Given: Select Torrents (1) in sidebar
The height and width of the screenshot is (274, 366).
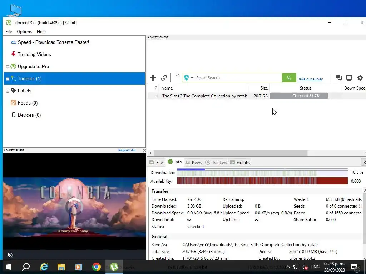Looking at the screenshot, I should pos(74,78).
